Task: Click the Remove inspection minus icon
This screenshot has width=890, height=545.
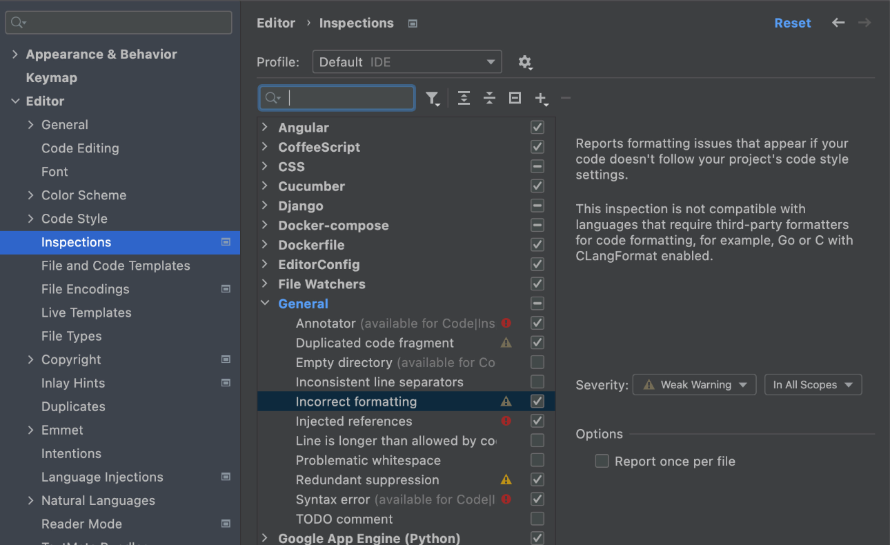Action: (566, 98)
